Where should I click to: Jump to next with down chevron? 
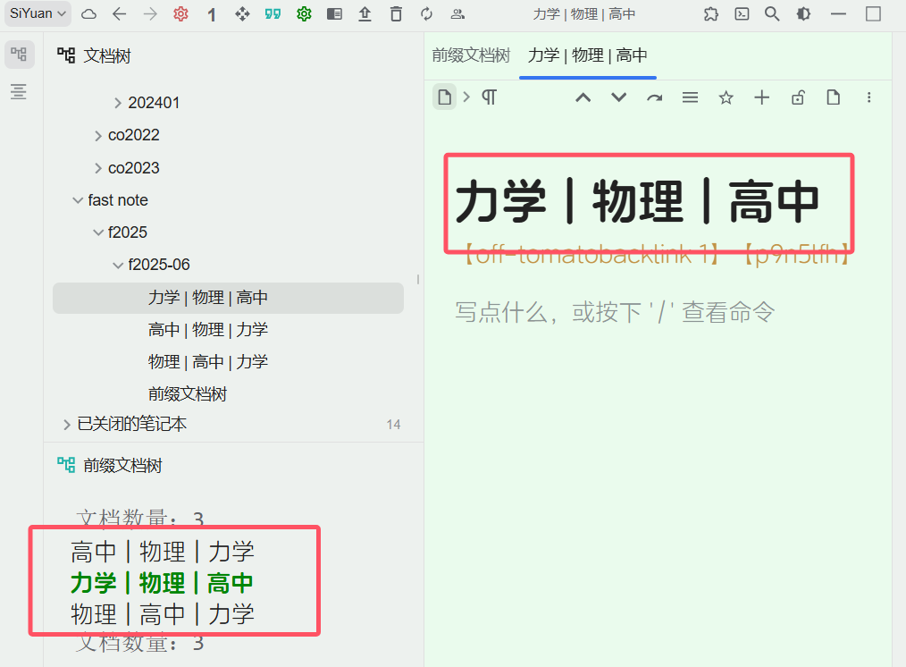point(619,97)
